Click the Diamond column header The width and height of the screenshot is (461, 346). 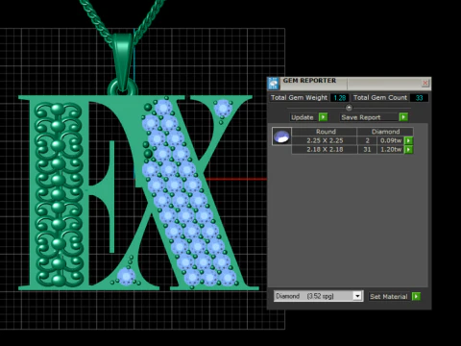tap(385, 132)
